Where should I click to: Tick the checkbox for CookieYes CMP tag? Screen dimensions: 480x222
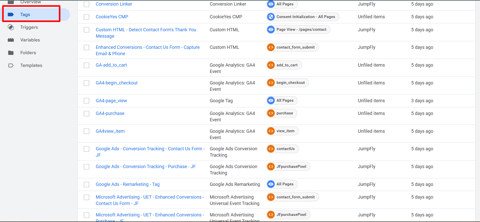tap(86, 17)
